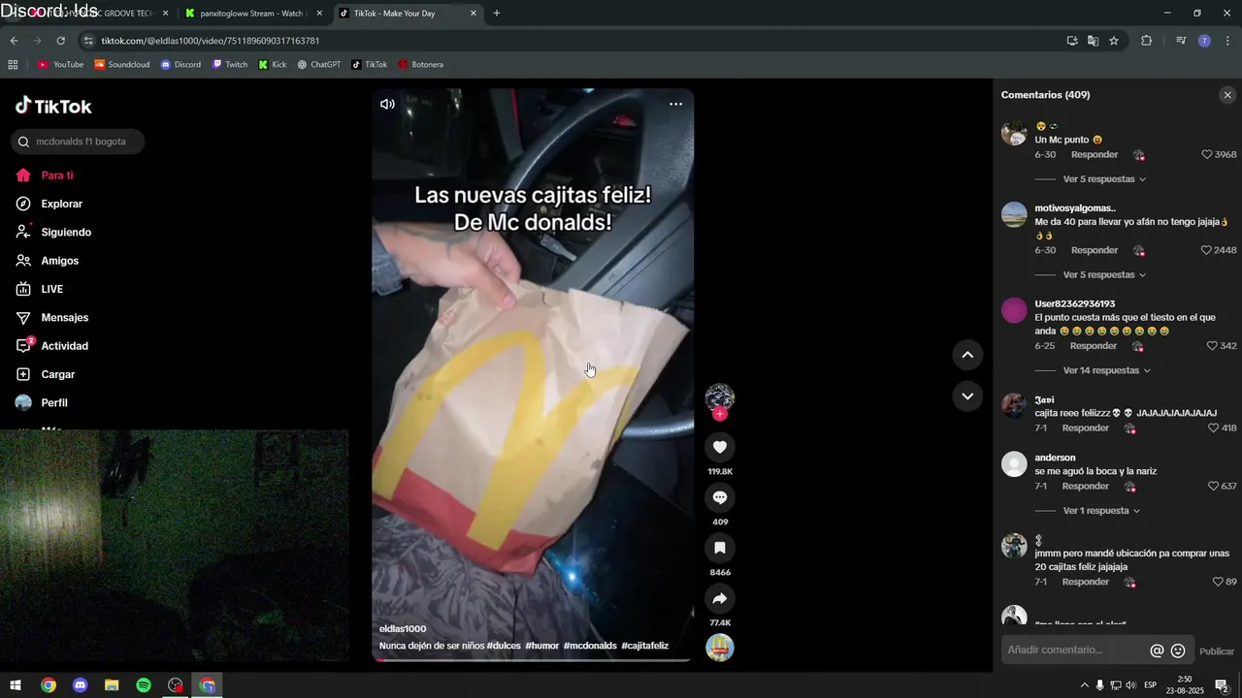Follow creator with the red plus badge

(720, 414)
